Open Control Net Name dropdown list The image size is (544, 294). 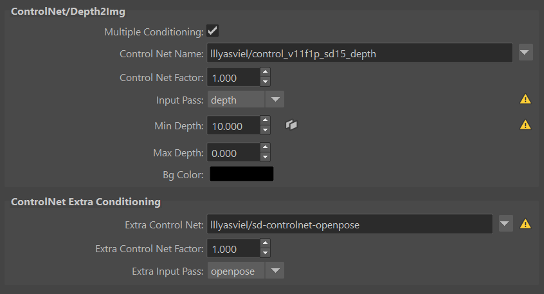tap(525, 53)
